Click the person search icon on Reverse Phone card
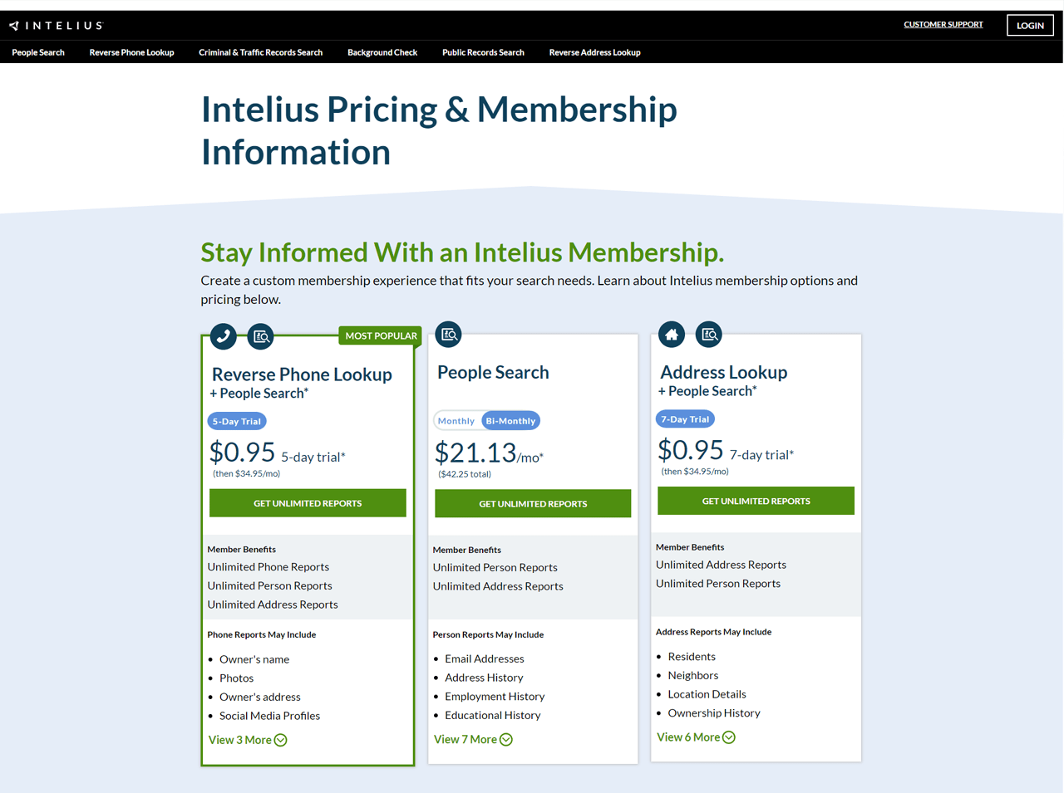1064x793 pixels. [260, 335]
